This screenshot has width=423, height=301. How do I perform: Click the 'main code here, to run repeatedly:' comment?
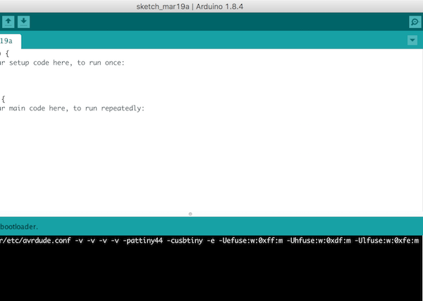(x=77, y=108)
